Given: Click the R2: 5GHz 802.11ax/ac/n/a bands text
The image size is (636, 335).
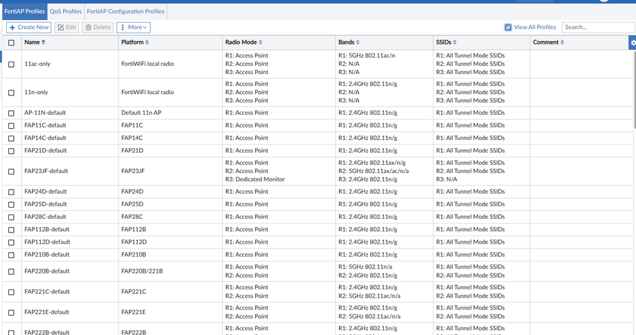Looking at the screenshot, I should coord(374,171).
